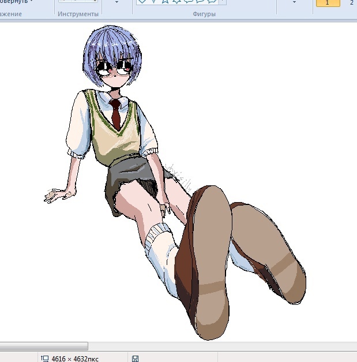Expand the Фигуры shapes gallery arrow

223,1
